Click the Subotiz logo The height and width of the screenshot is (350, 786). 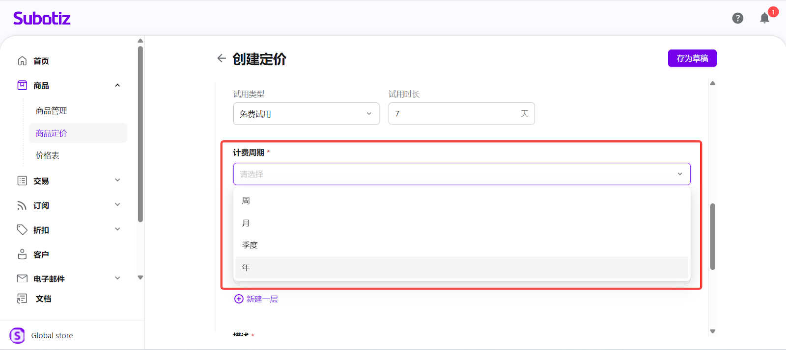[x=42, y=19]
